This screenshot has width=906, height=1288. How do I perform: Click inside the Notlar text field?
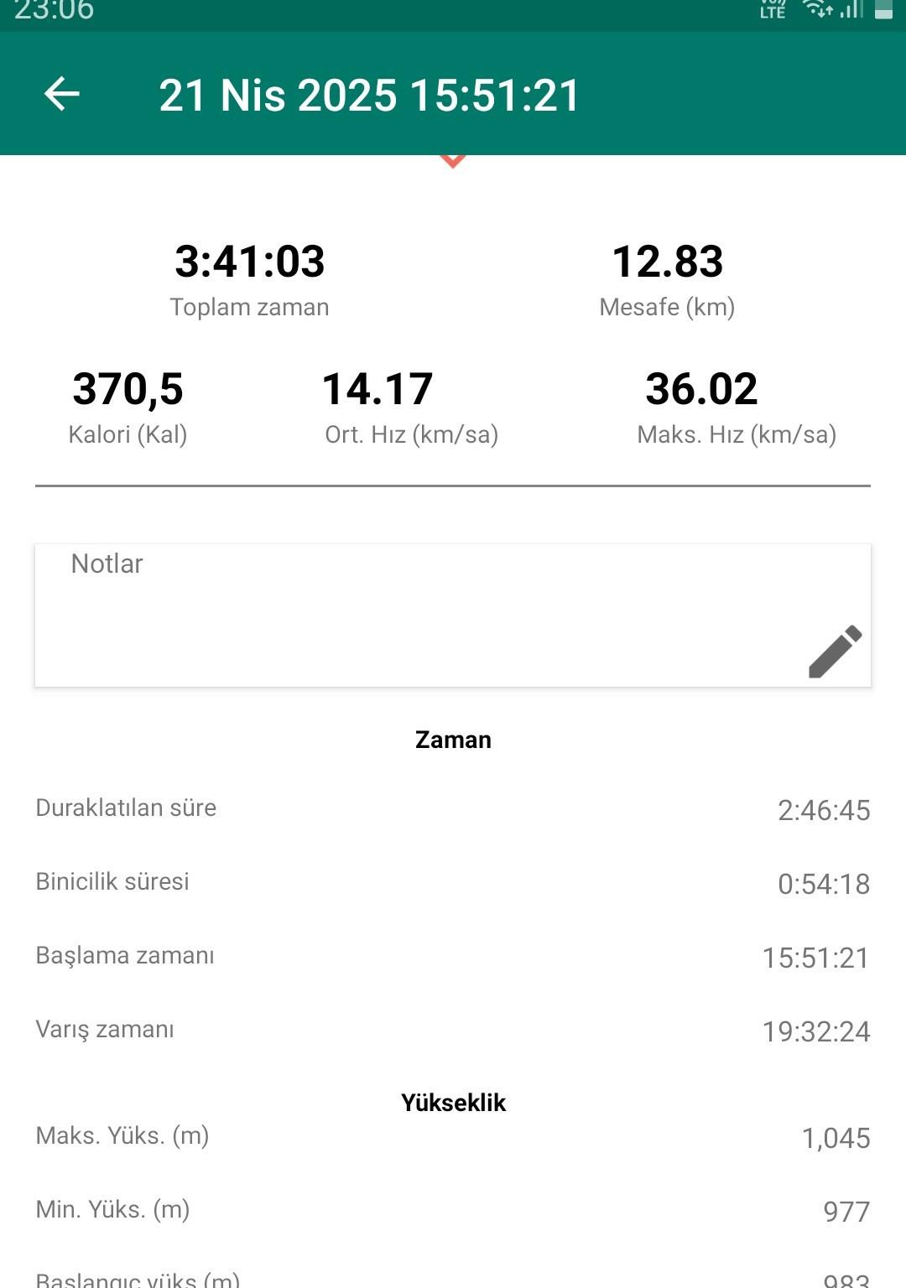[419, 616]
